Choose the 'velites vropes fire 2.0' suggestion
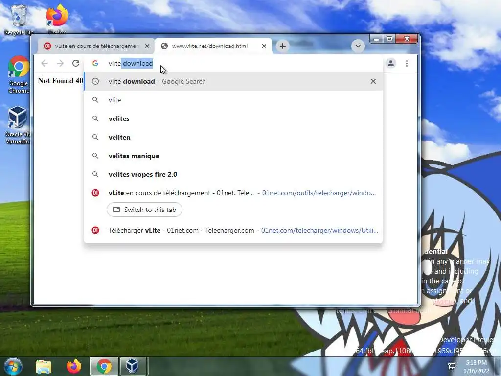Image resolution: width=501 pixels, height=376 pixels. pyautogui.click(x=233, y=174)
